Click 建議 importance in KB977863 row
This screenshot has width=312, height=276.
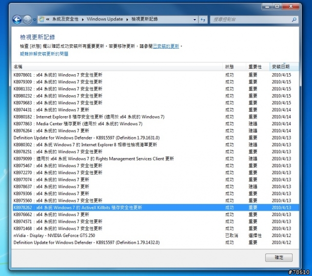tap(253, 124)
